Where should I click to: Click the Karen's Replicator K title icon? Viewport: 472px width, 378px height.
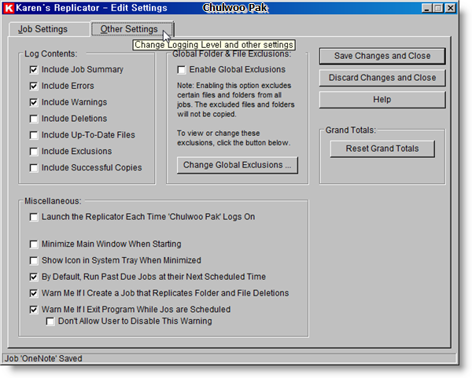(x=9, y=8)
